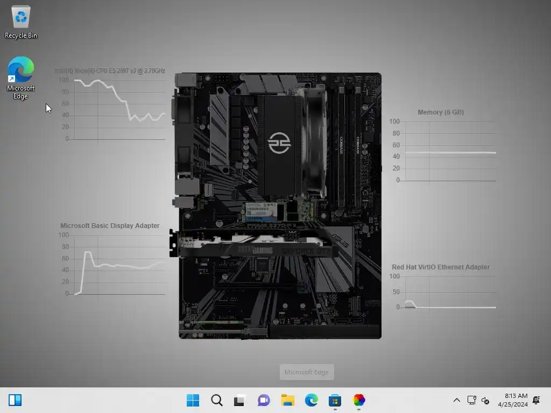
Task: Open the notification bell icon
Action: click(x=536, y=400)
